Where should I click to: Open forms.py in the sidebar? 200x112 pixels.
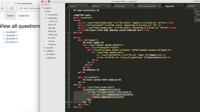click(52, 31)
